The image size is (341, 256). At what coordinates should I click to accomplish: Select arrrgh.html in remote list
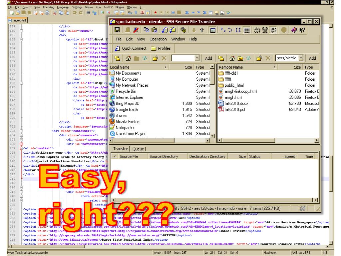coord(233,97)
